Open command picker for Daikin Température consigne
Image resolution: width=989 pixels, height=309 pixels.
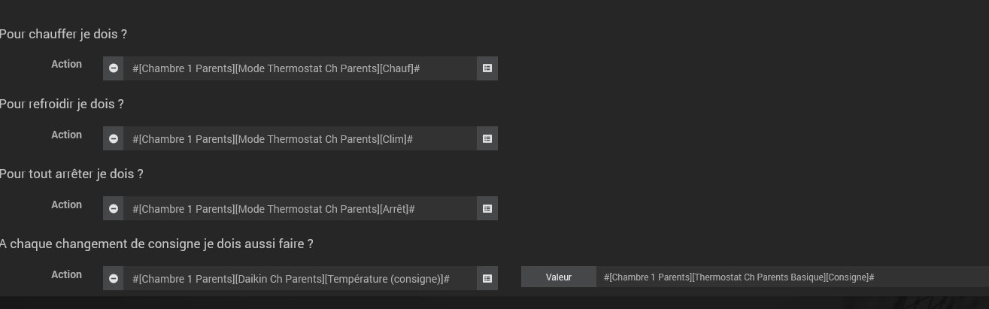tap(487, 278)
